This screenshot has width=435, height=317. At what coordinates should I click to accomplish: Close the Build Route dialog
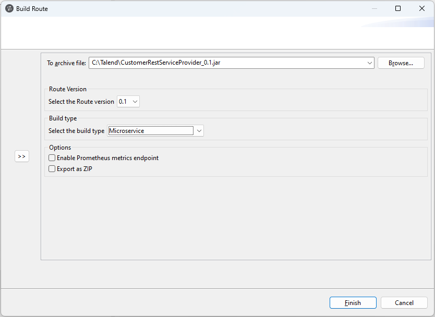[x=422, y=8]
